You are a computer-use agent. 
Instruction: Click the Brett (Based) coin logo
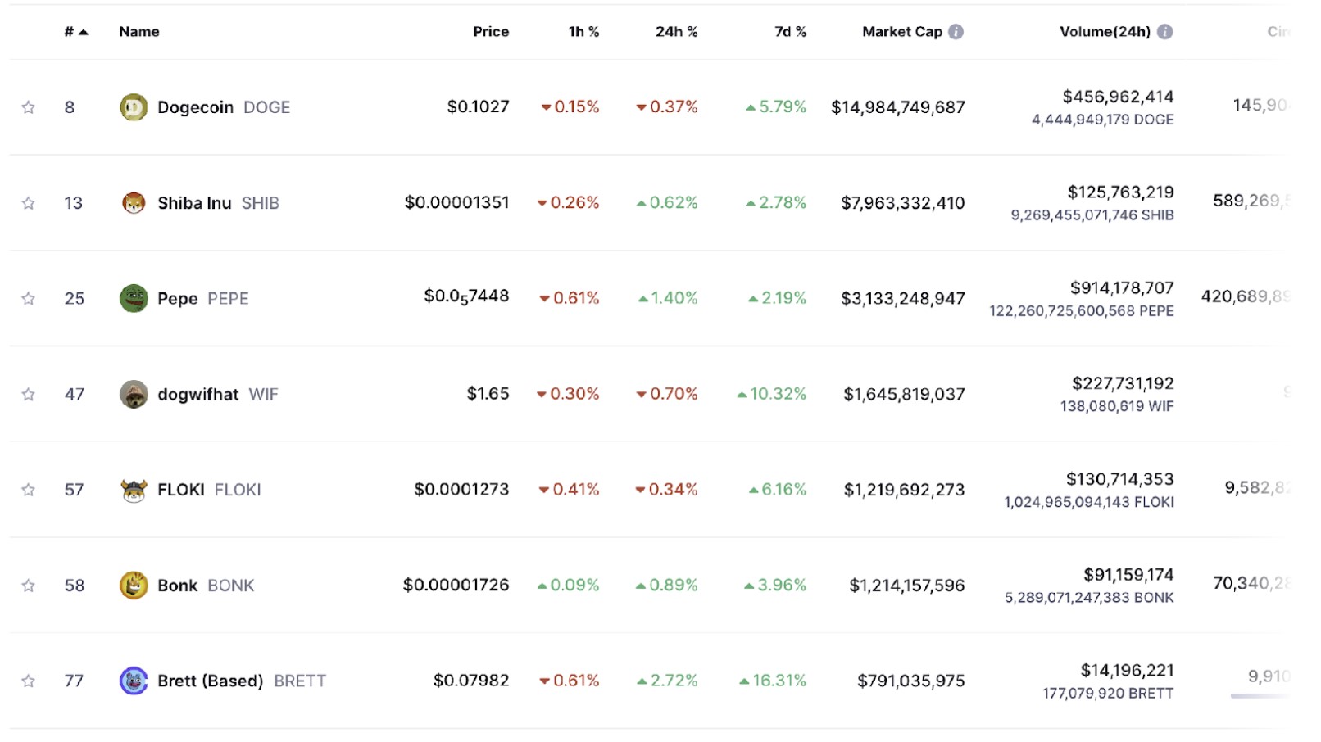point(134,681)
